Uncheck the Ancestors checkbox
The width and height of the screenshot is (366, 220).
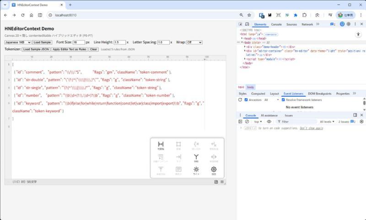(x=246, y=100)
